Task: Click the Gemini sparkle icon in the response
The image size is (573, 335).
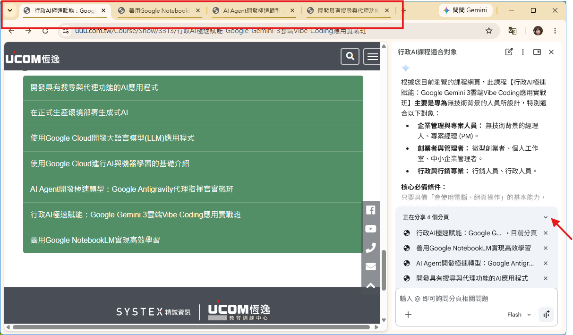Action: [x=405, y=68]
